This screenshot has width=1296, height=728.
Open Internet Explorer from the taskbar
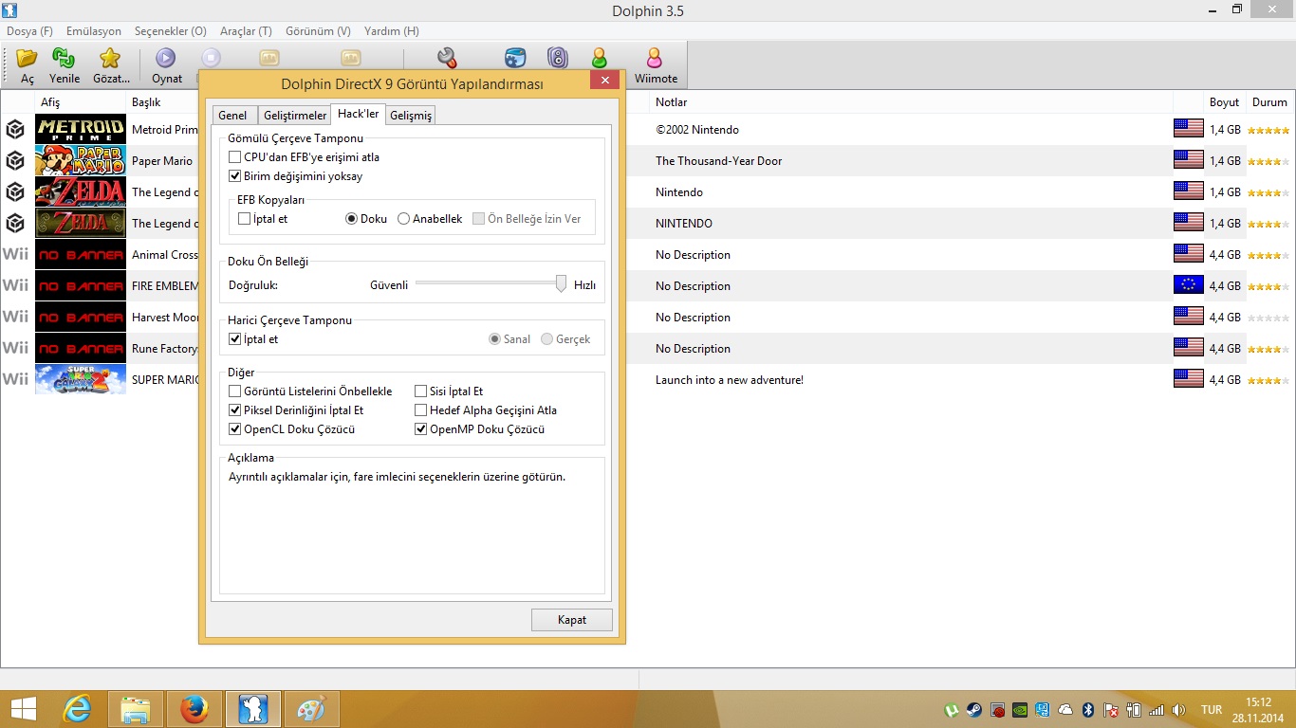[x=77, y=709]
